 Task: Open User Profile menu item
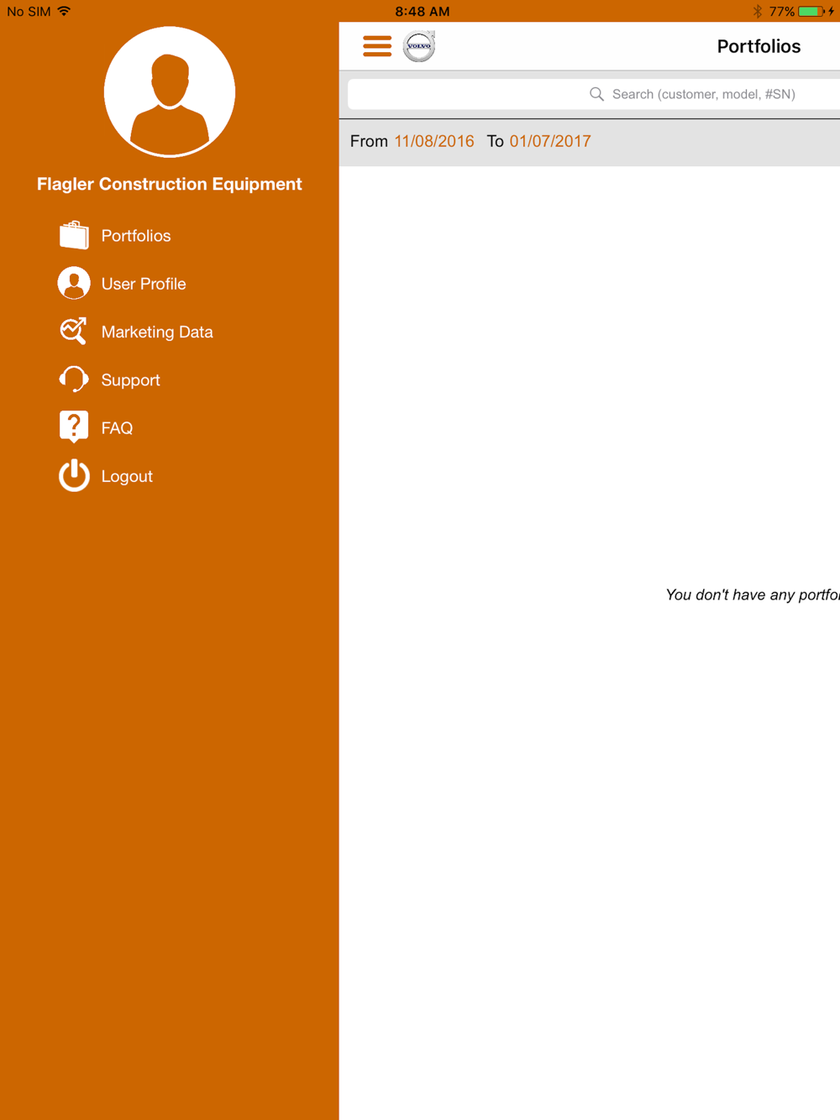coord(144,284)
